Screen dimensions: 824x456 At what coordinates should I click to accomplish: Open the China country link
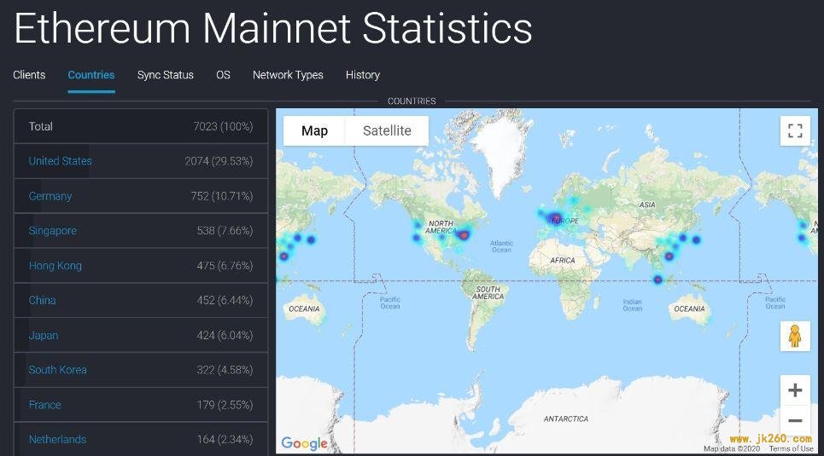(x=42, y=300)
